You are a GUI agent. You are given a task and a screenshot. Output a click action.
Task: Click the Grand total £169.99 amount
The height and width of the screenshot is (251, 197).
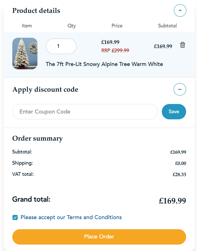(172, 201)
